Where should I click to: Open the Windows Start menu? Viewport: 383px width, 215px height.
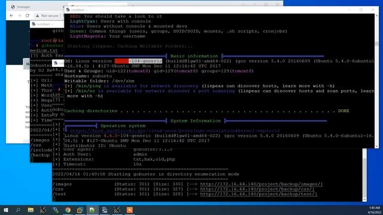[x=5, y=210]
